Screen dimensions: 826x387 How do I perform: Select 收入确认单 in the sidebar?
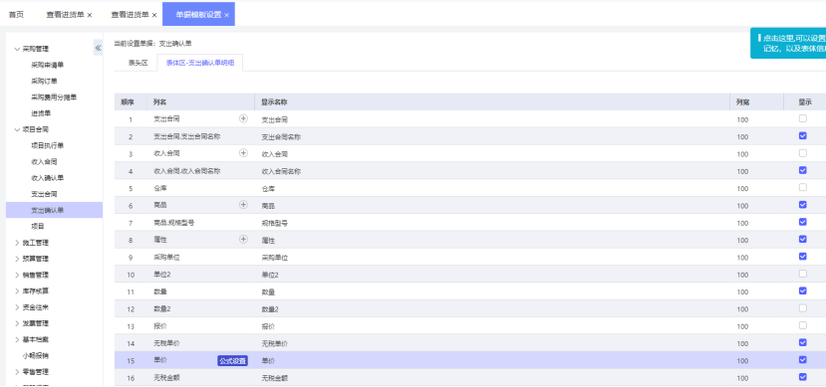pyautogui.click(x=48, y=178)
